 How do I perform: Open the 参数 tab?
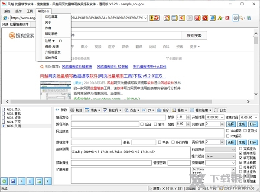pos(62,110)
